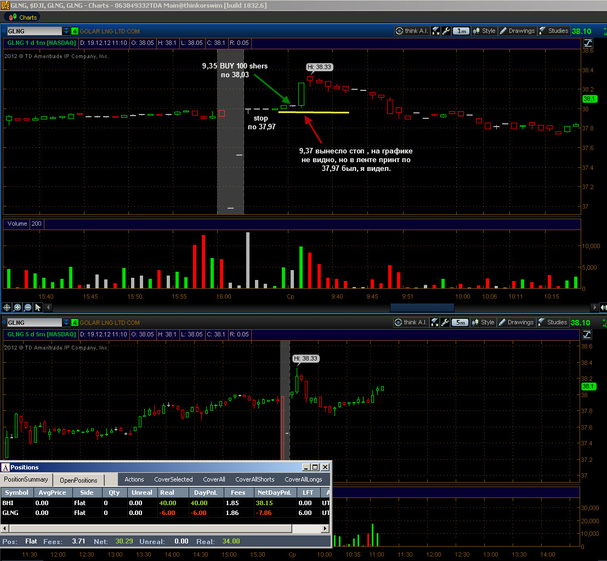Select the crosshair pan tool below the top chart
The height and width of the screenshot is (561, 607).
tap(7, 307)
